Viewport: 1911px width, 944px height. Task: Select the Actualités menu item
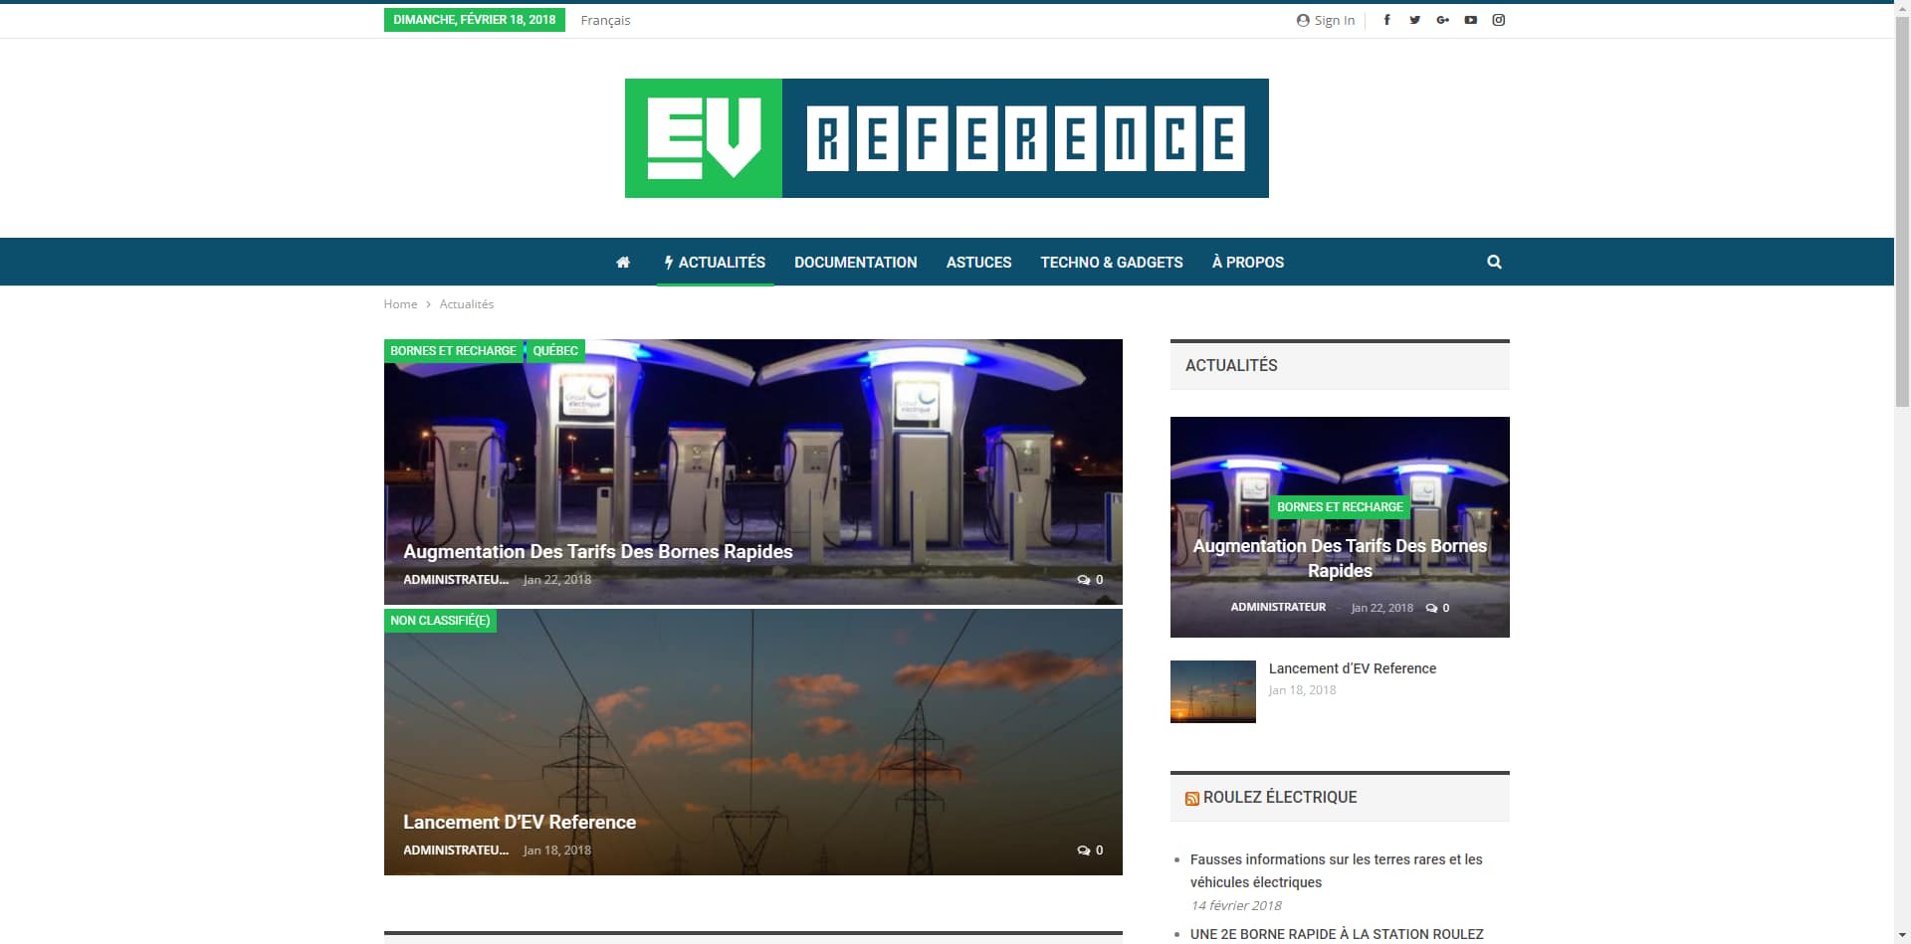[x=715, y=263]
